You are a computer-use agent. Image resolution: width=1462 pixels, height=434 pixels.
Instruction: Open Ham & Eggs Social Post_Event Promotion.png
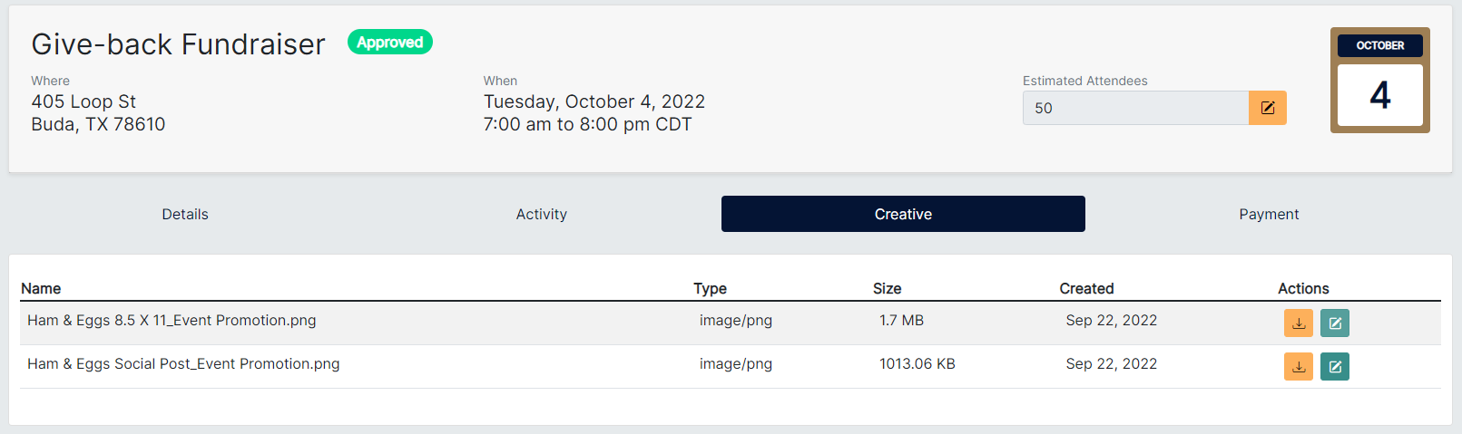[183, 363]
